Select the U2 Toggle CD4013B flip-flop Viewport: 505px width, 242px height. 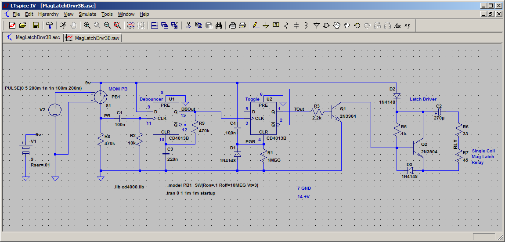[263, 119]
